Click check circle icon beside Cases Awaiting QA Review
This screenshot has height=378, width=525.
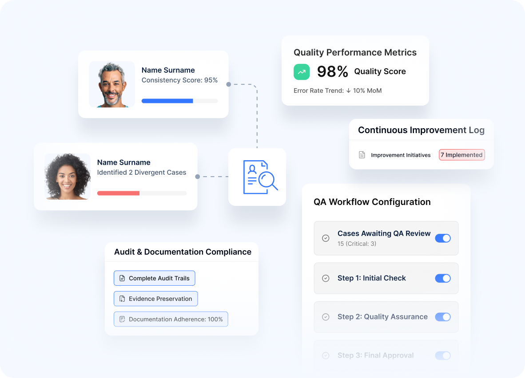click(326, 238)
